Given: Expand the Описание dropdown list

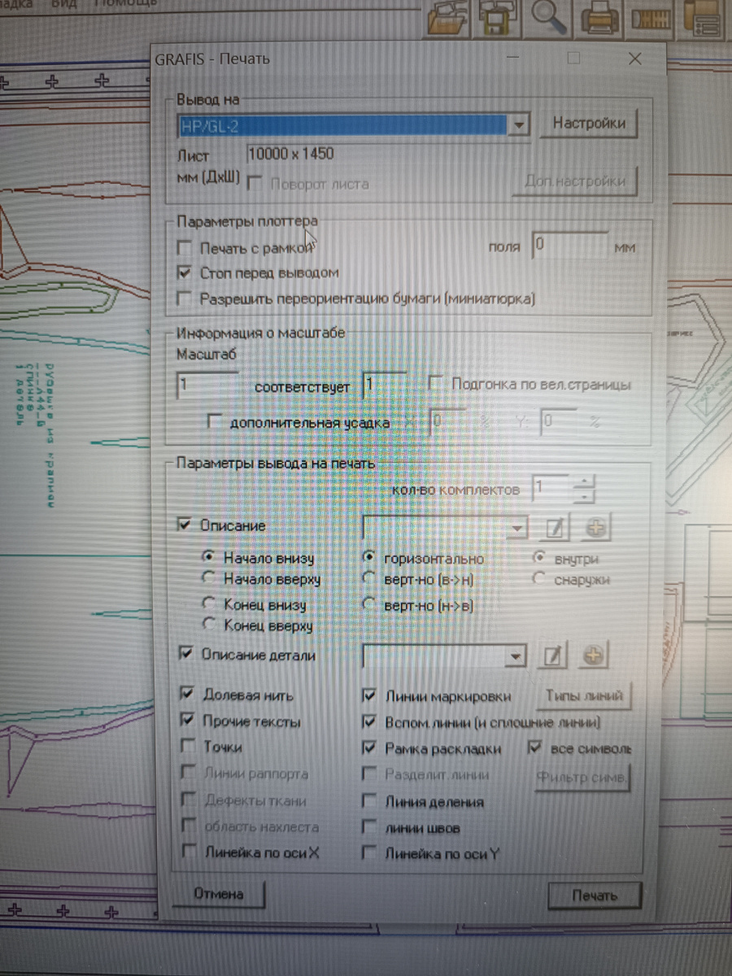Looking at the screenshot, I should pos(518,529).
